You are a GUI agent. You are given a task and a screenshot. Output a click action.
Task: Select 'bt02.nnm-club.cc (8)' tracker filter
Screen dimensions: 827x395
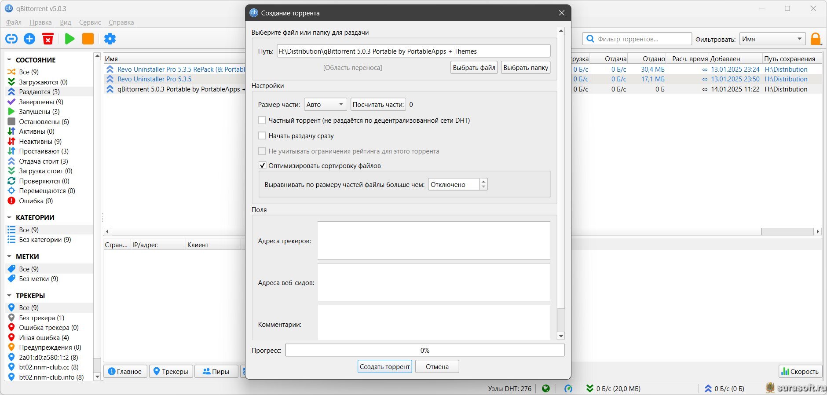coord(49,367)
